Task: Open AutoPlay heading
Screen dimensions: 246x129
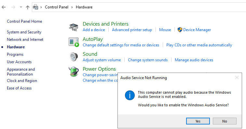Action: coord(93,39)
